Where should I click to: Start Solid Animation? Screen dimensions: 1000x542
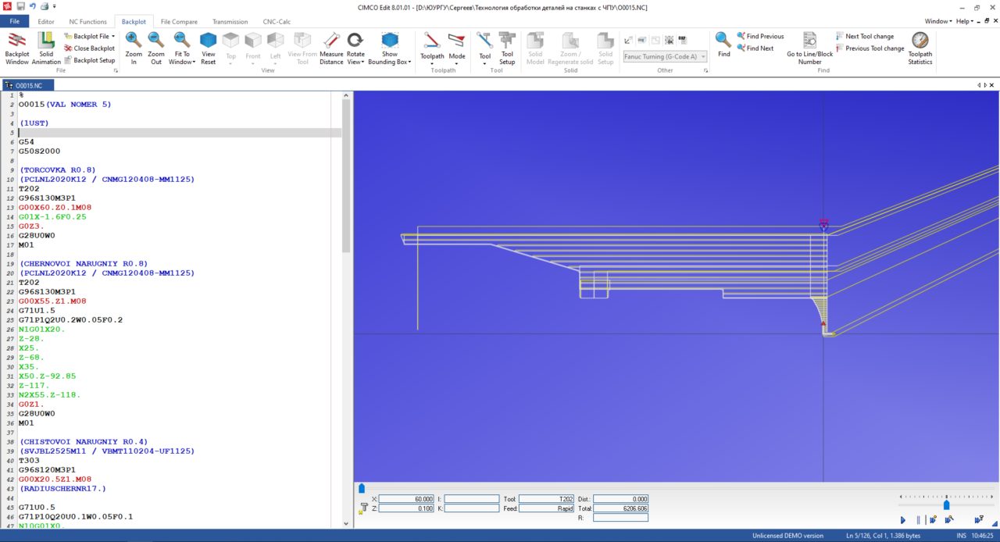[46, 48]
